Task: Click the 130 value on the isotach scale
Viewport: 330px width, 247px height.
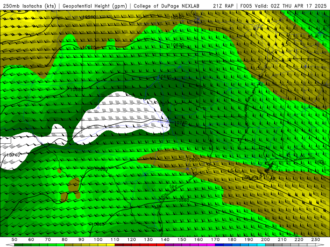Action: 148,240
